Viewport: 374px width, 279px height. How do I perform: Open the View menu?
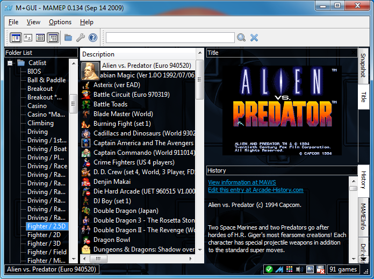[33, 22]
